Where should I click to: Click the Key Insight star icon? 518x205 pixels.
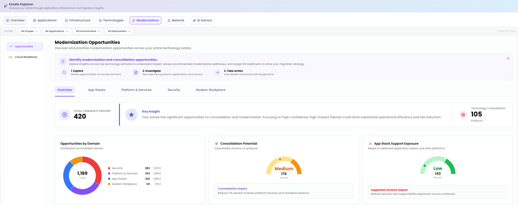(131, 115)
